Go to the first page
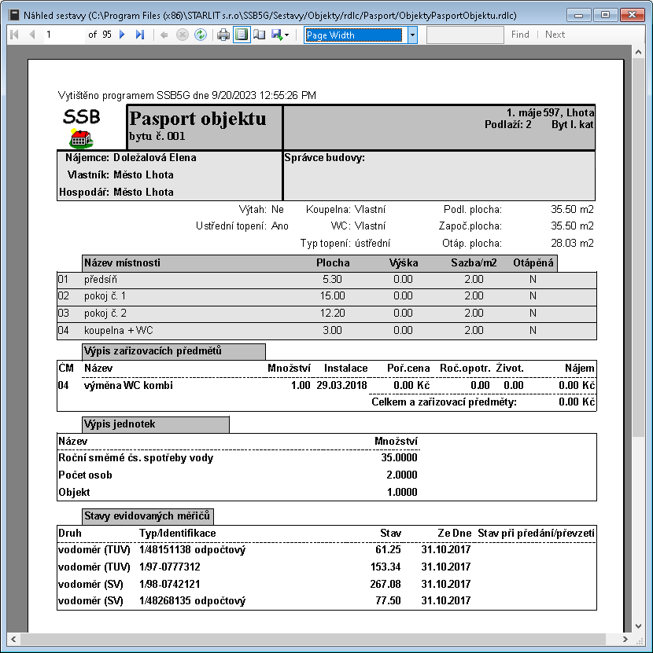This screenshot has height=653, width=653. tap(14, 35)
